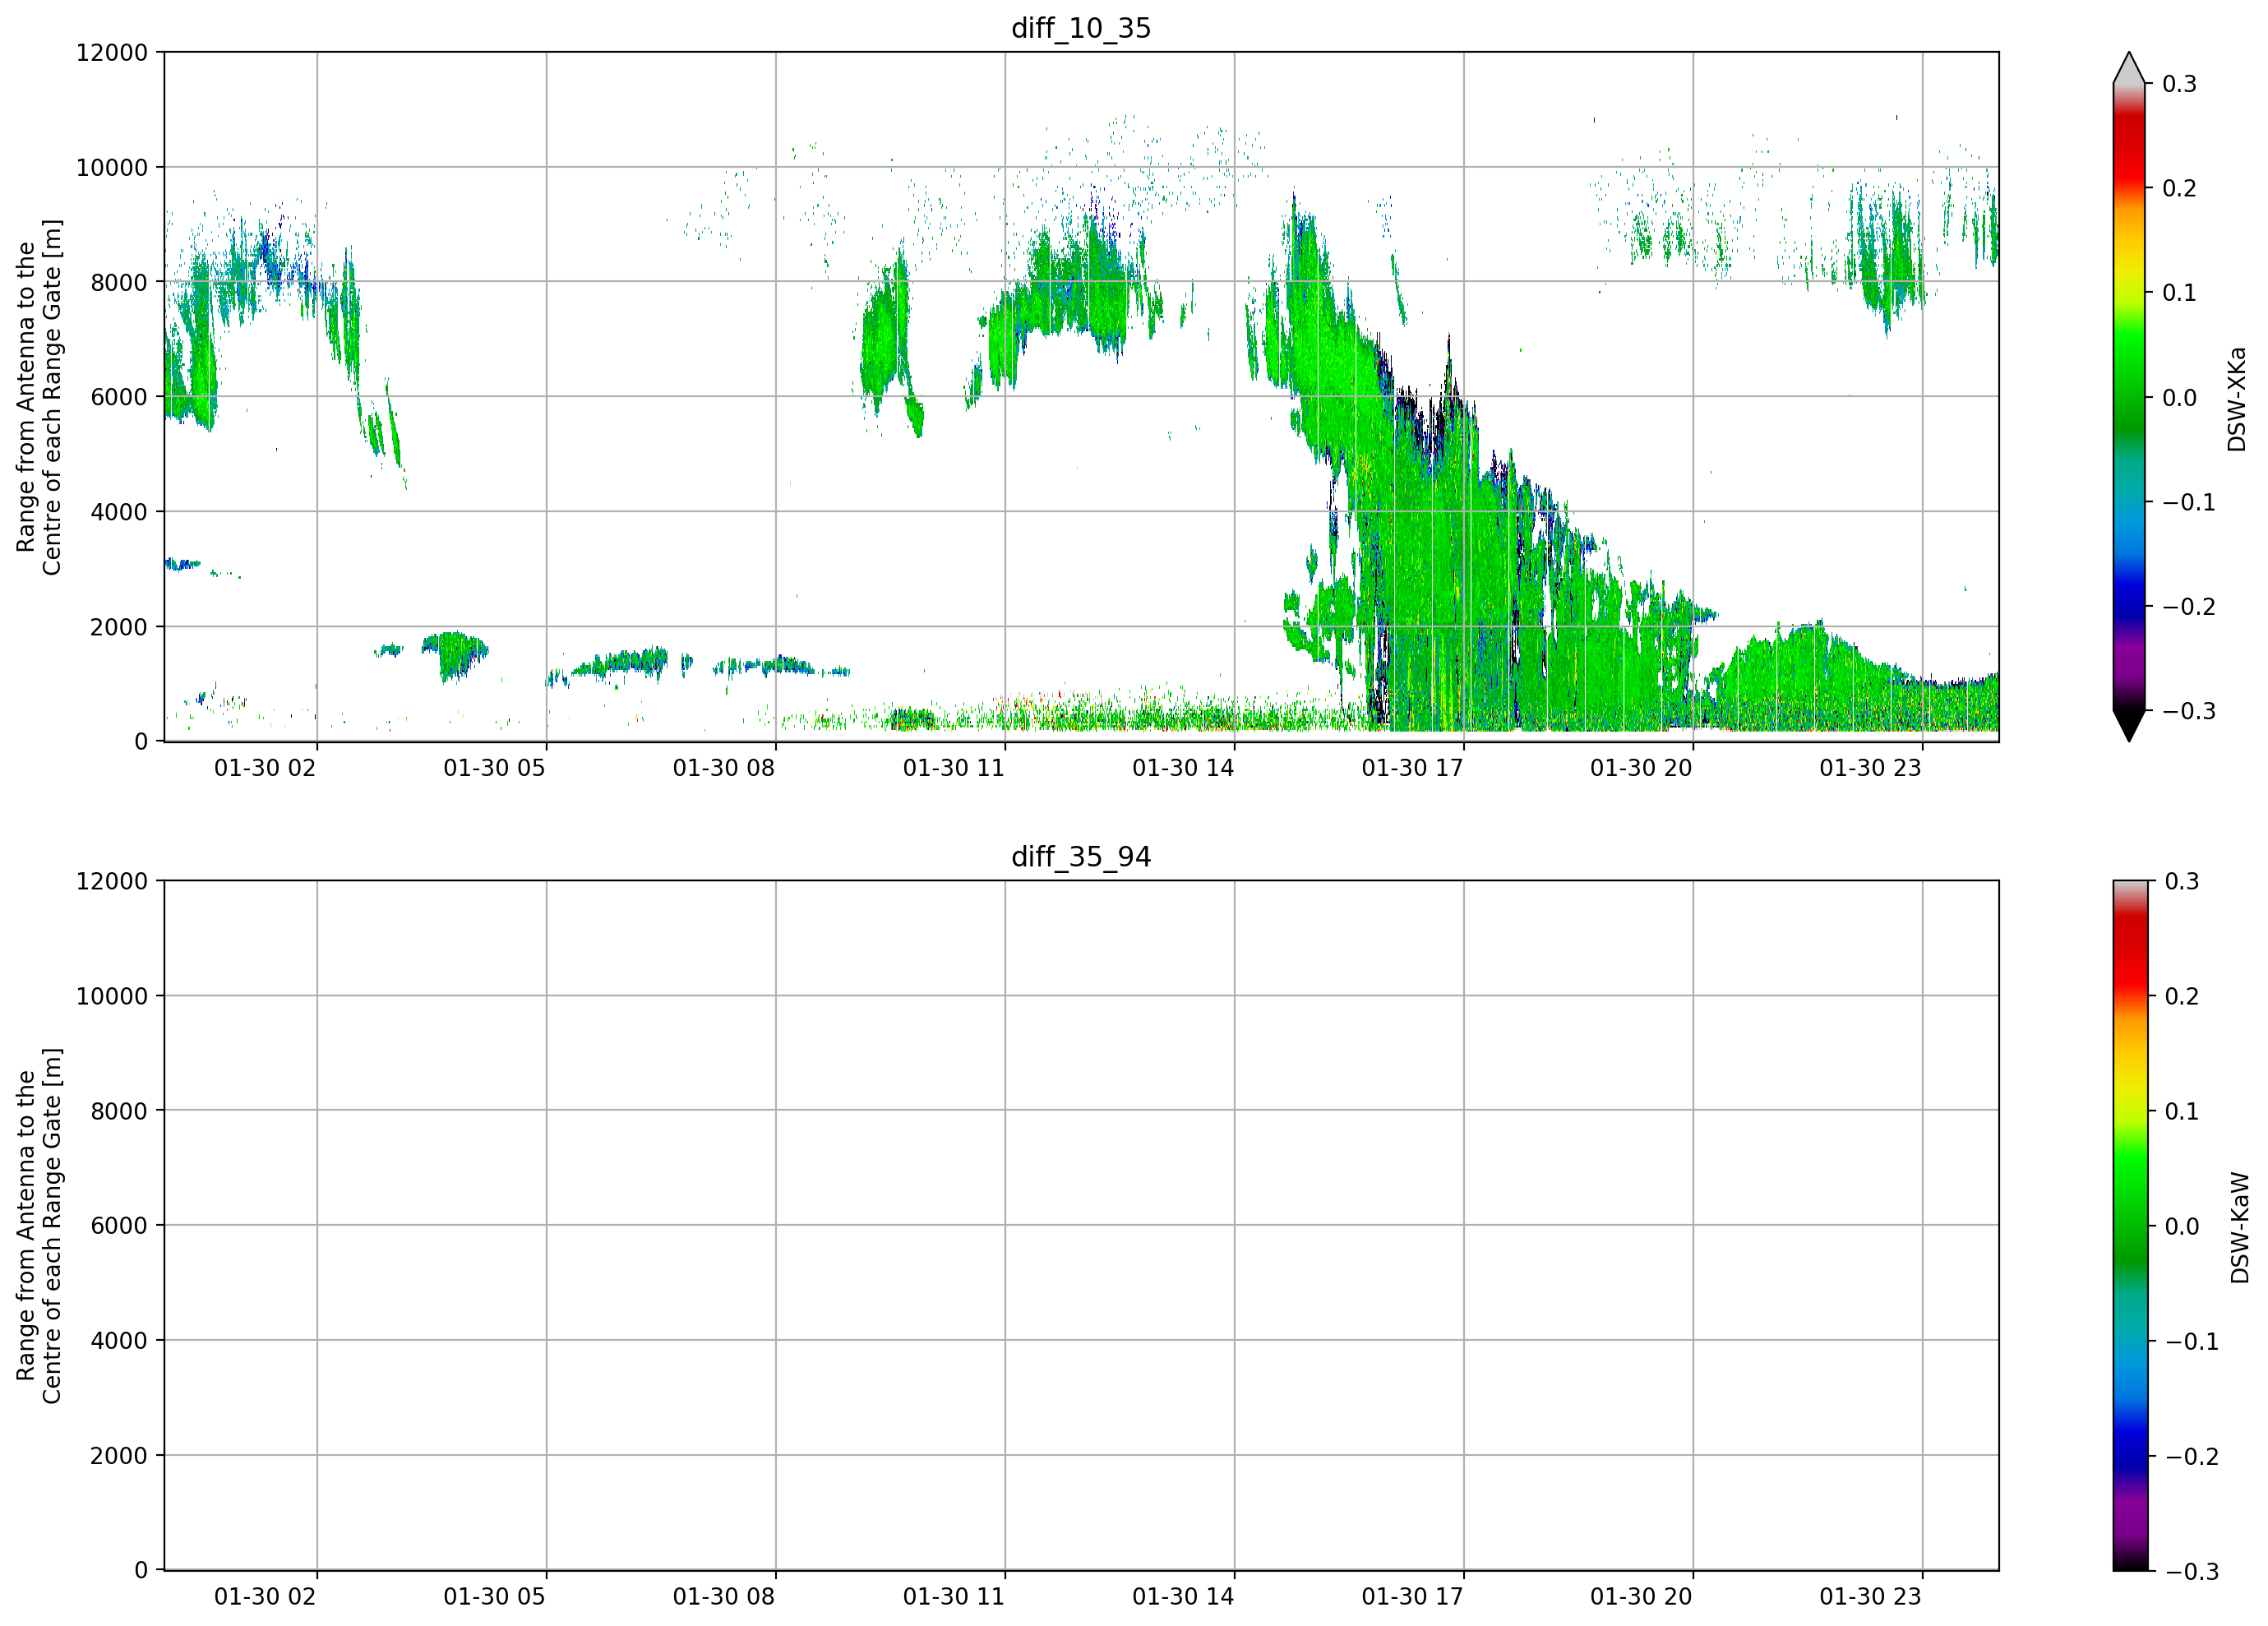
Task: Click the y-axis range label of diff_35_94 plot
Action: [39, 1226]
